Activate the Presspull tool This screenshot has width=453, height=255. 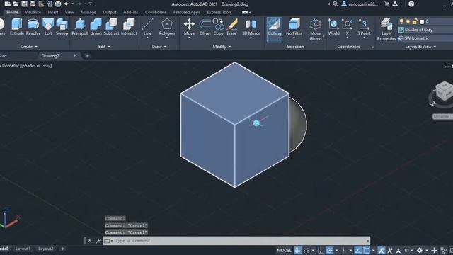(x=80, y=27)
